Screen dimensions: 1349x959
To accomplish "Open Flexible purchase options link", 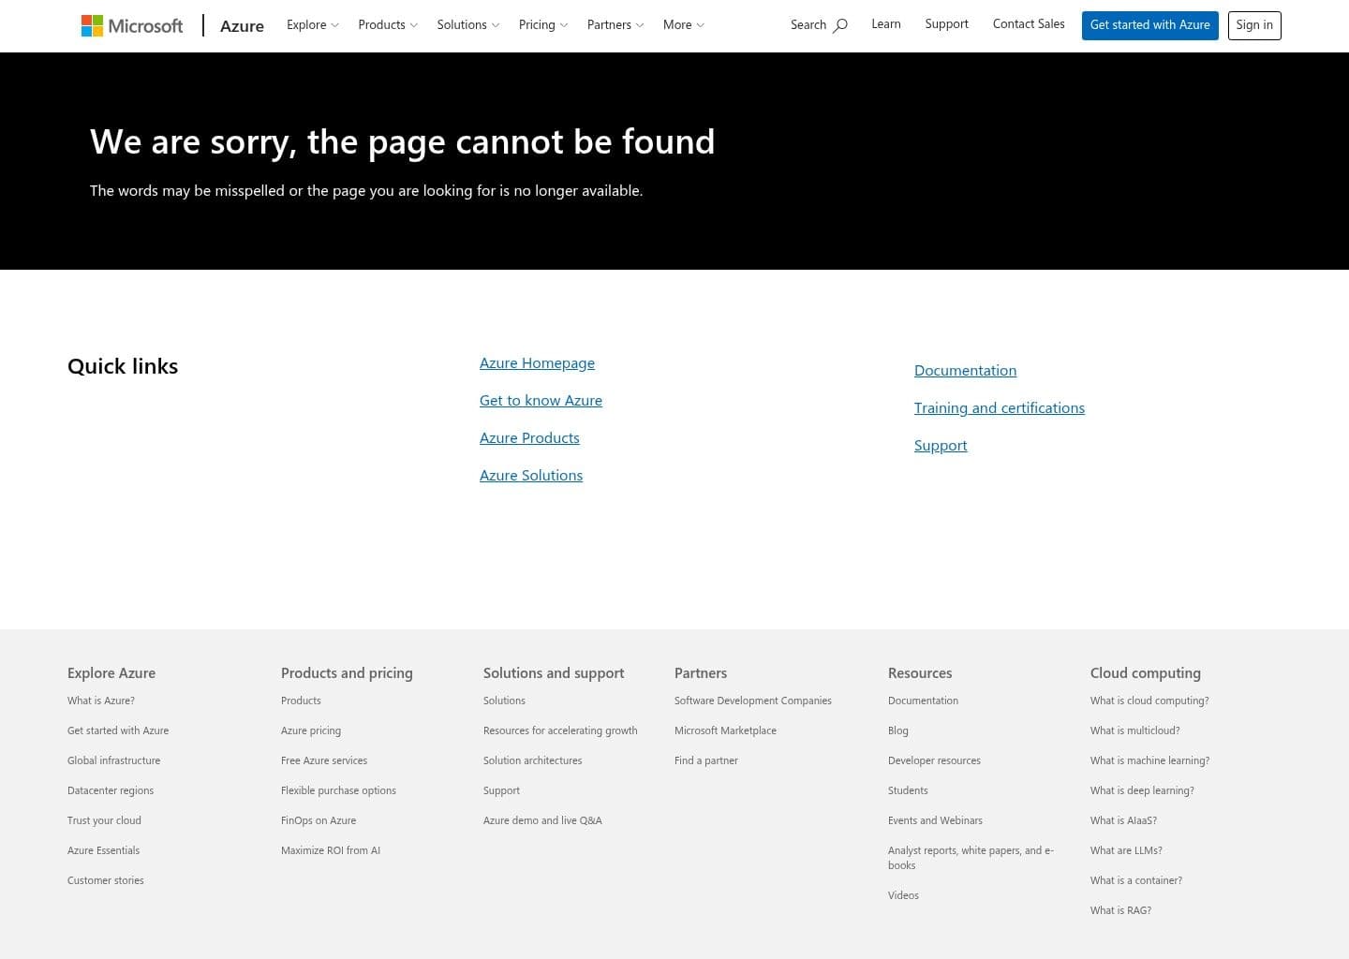I will (338, 790).
